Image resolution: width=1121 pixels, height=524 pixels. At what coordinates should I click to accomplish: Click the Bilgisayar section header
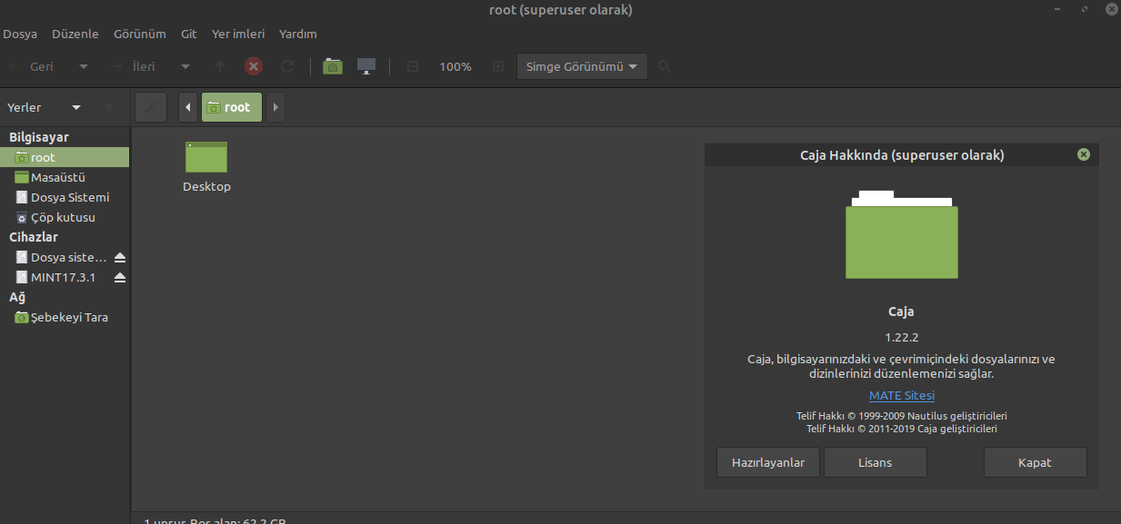(39, 137)
